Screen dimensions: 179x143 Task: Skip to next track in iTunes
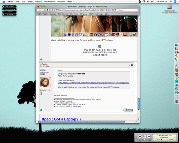pos(149,136)
